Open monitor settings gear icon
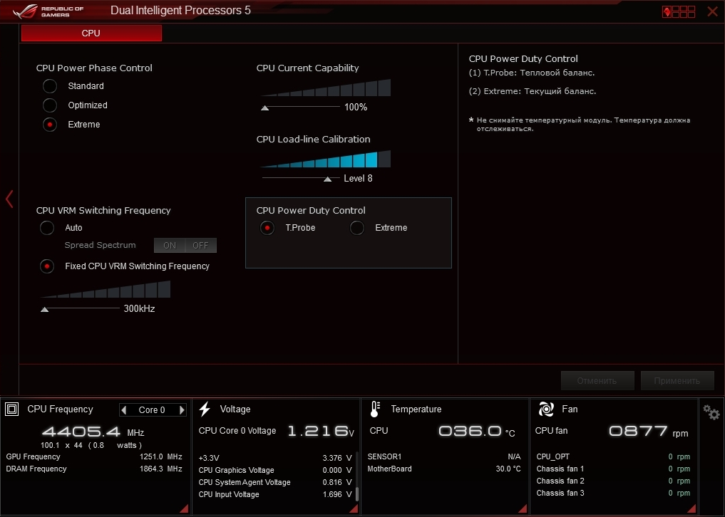Screen dimensions: 725x517 point(711,412)
